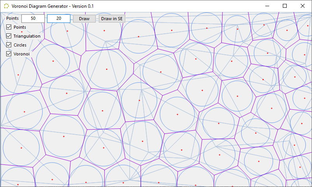Toggle the Points checkbox
This screenshot has height=187, width=312.
click(9, 27)
